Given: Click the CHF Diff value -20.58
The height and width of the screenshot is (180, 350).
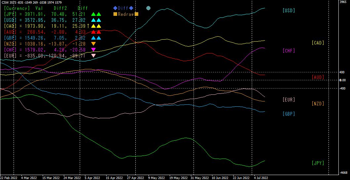Looking at the screenshot, I should 78,50.
